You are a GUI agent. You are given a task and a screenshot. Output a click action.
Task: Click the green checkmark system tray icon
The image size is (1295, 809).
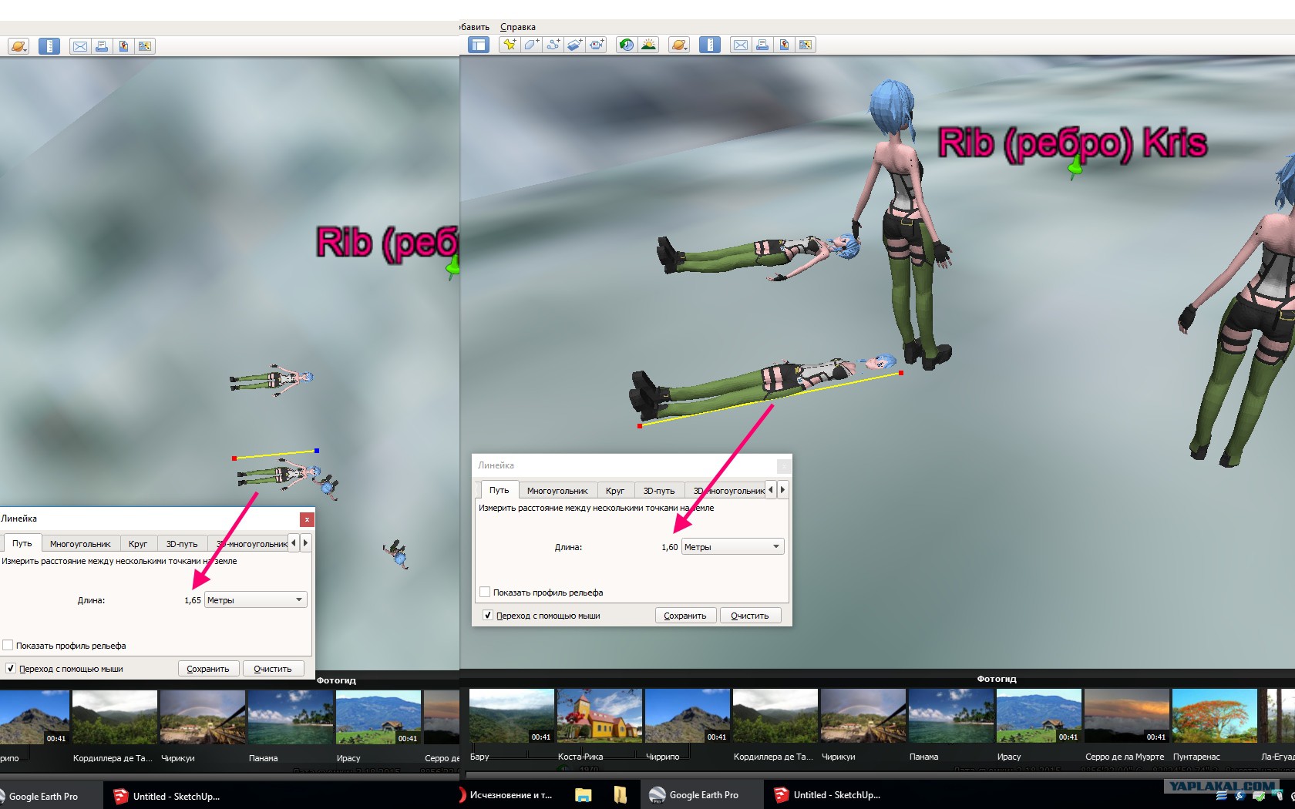[1259, 796]
